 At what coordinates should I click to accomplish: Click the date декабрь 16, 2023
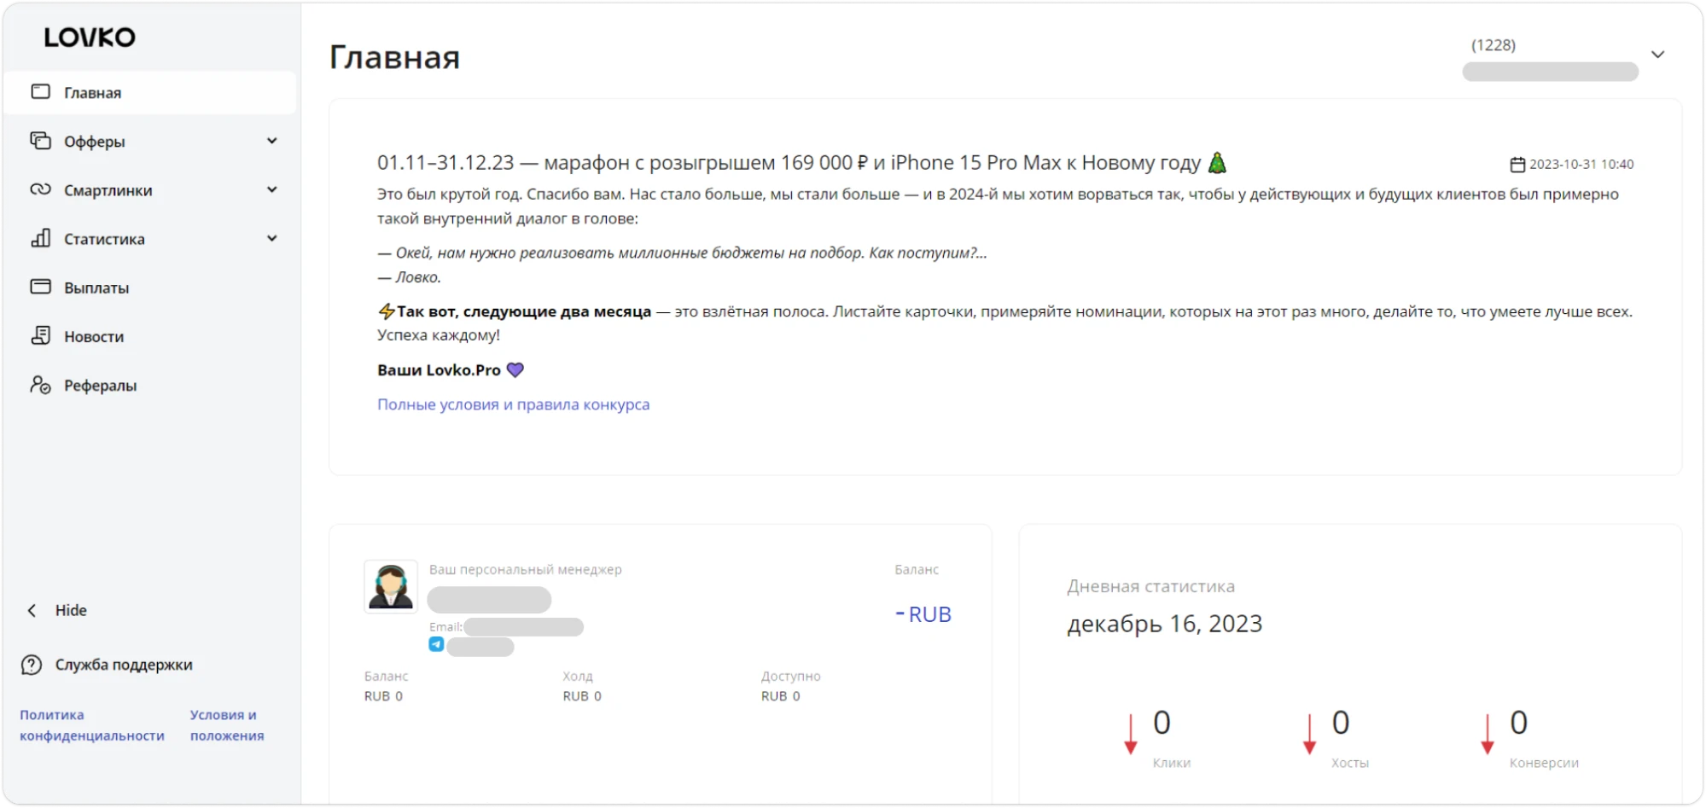(x=1164, y=624)
